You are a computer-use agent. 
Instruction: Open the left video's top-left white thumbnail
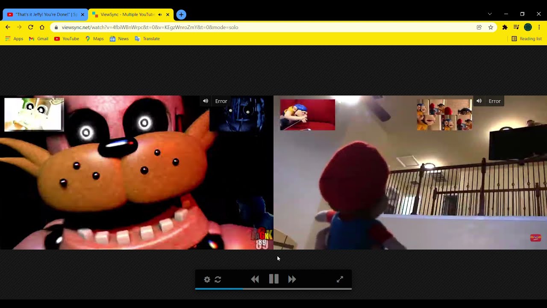pyautogui.click(x=34, y=115)
